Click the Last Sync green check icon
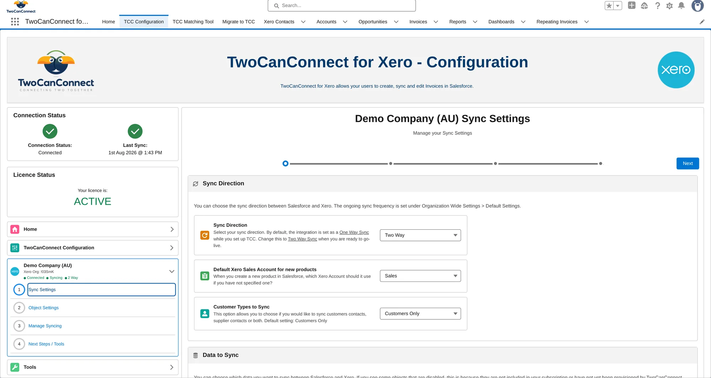The height and width of the screenshot is (378, 711). pos(135,131)
